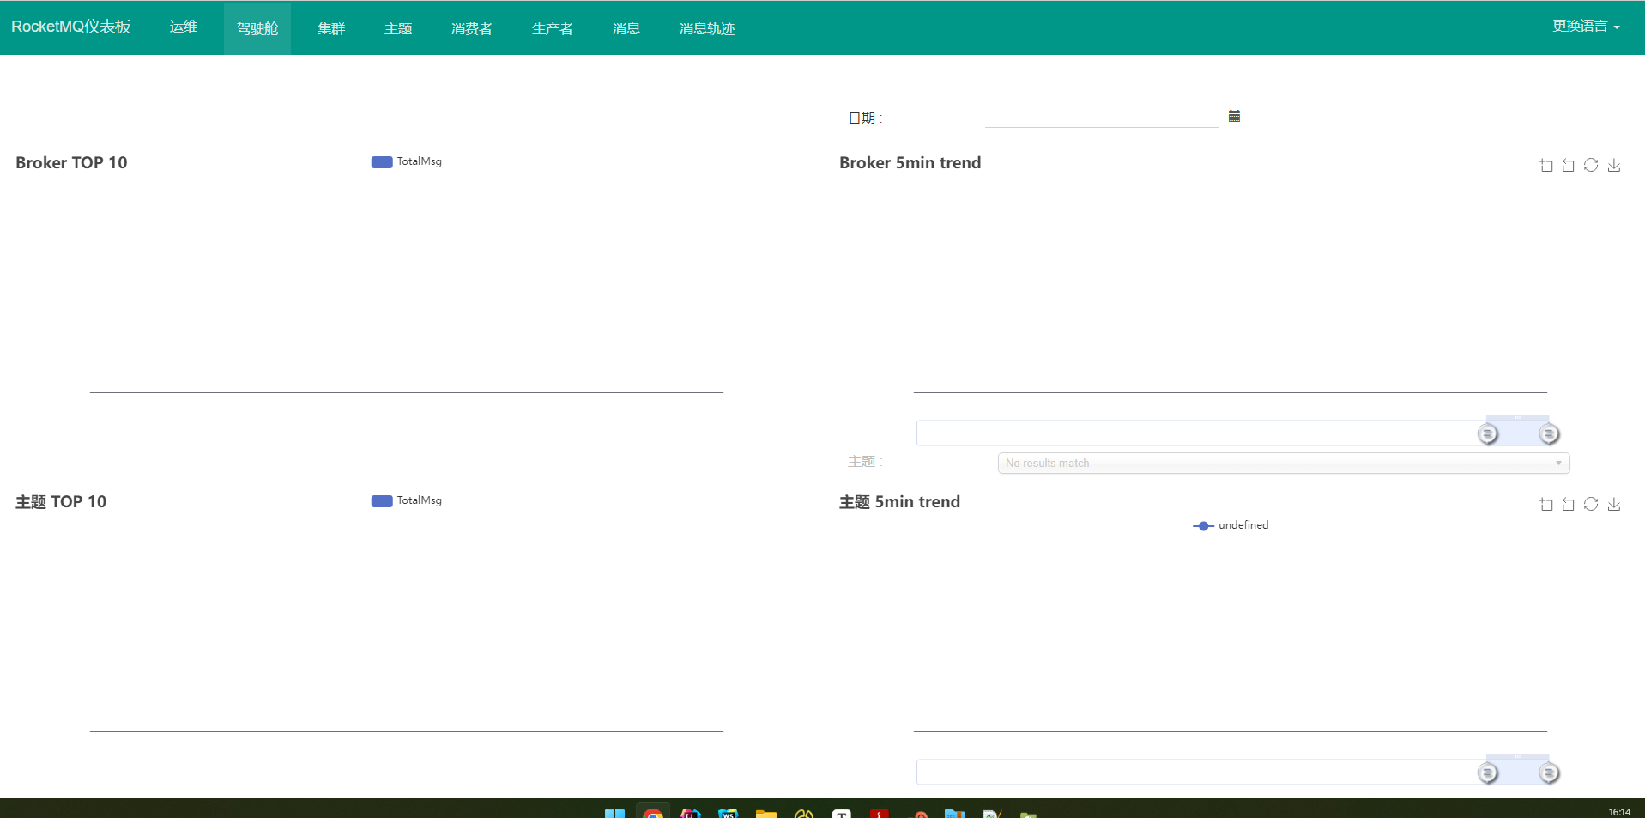
Task: Open IntelliJ IDEA from the taskbar
Action: tap(691, 812)
